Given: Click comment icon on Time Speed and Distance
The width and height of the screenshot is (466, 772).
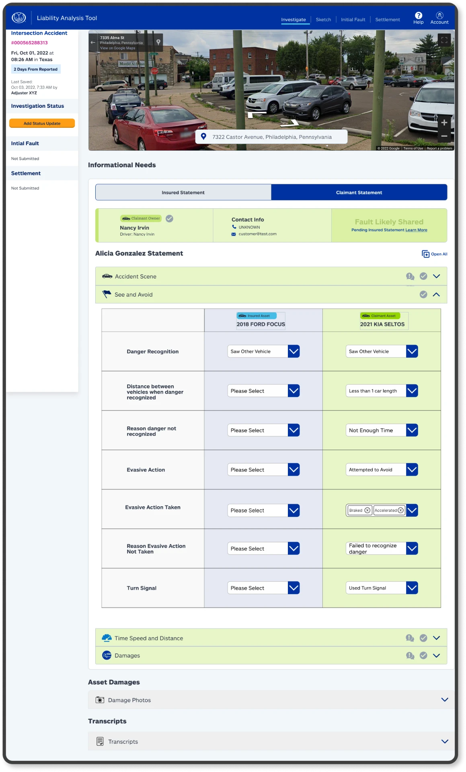Looking at the screenshot, I should 410,638.
